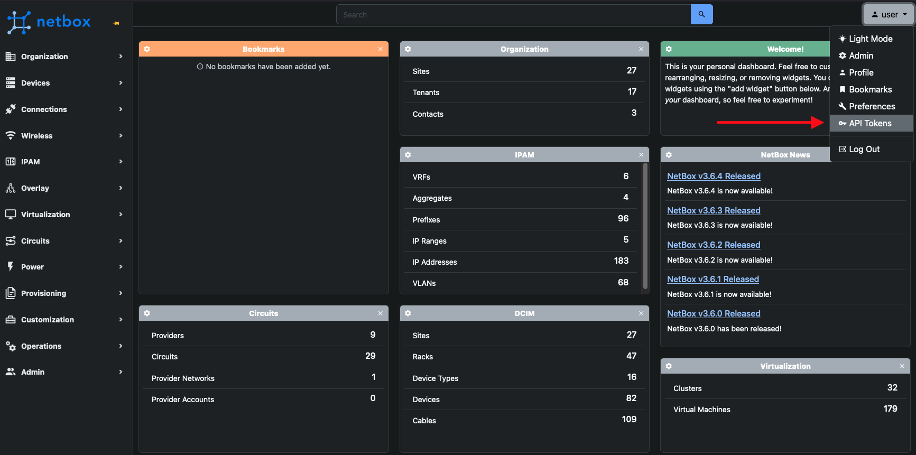The image size is (916, 455).
Task: Close the Circuits widget
Action: [x=380, y=313]
